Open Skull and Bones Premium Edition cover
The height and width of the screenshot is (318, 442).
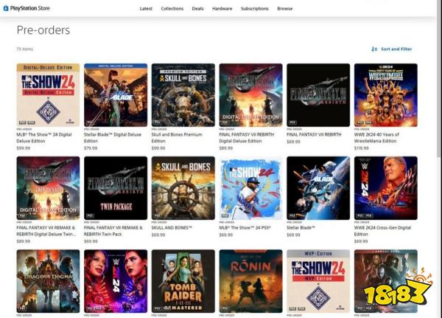(x=183, y=95)
